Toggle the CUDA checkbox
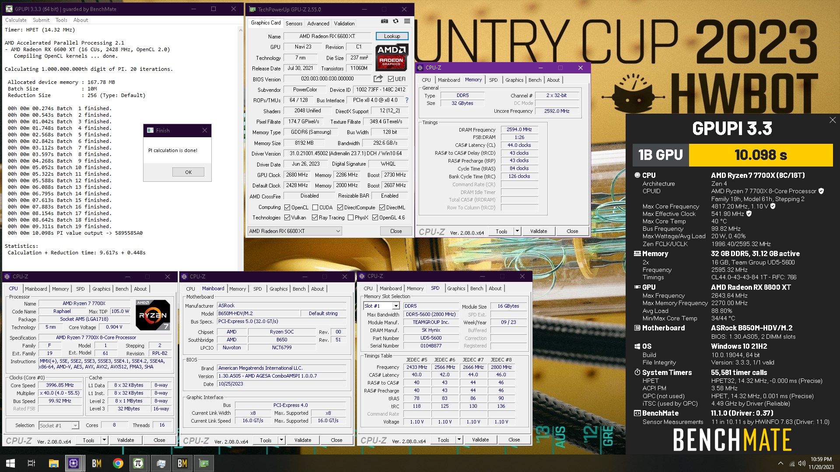Screen dimensions: 840x472 [x=315, y=208]
